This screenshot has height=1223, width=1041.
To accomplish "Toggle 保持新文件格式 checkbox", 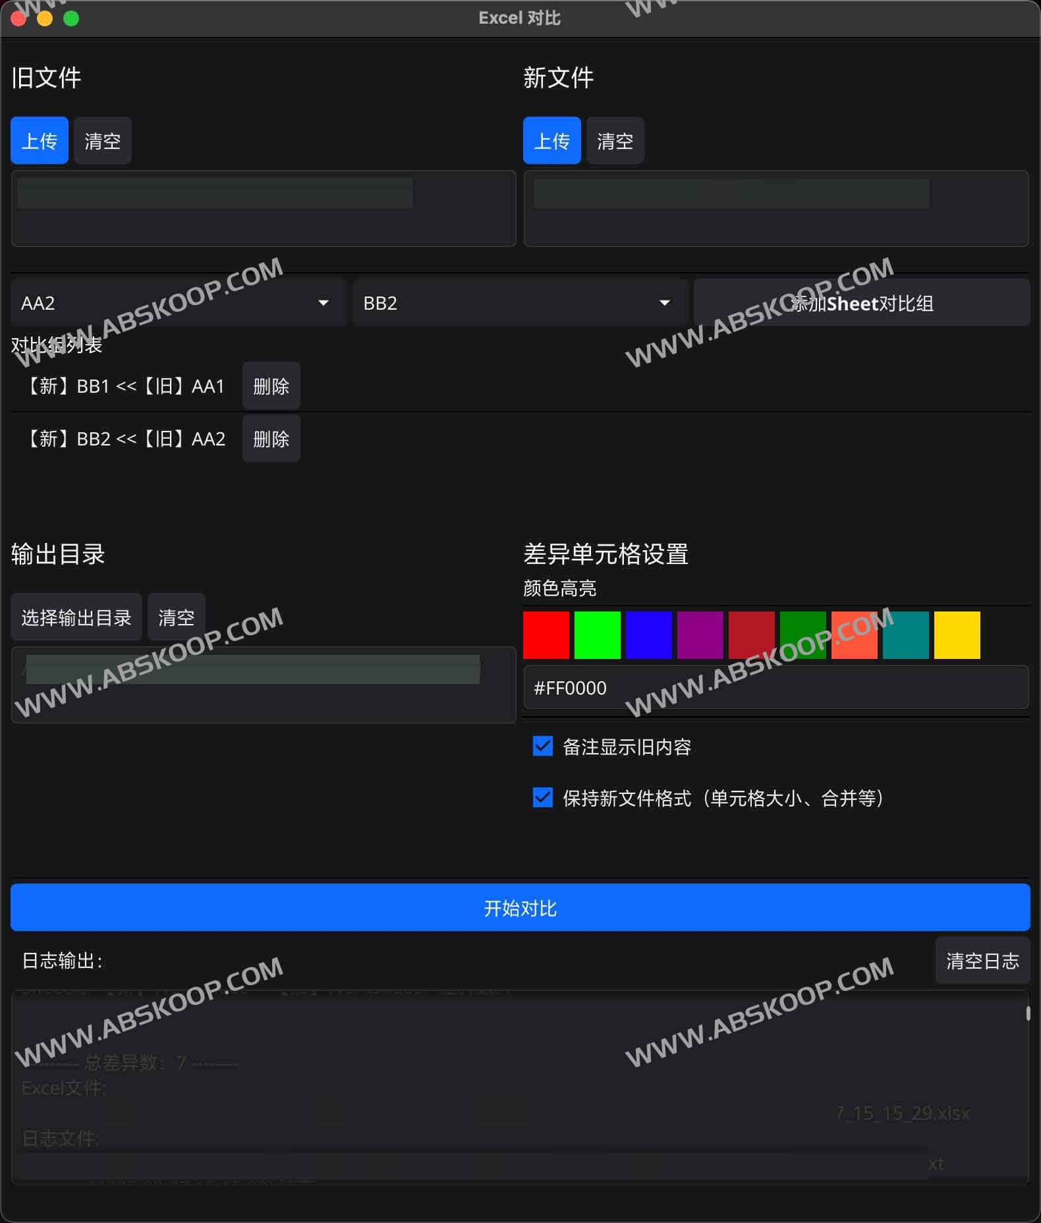I will pyautogui.click(x=543, y=797).
